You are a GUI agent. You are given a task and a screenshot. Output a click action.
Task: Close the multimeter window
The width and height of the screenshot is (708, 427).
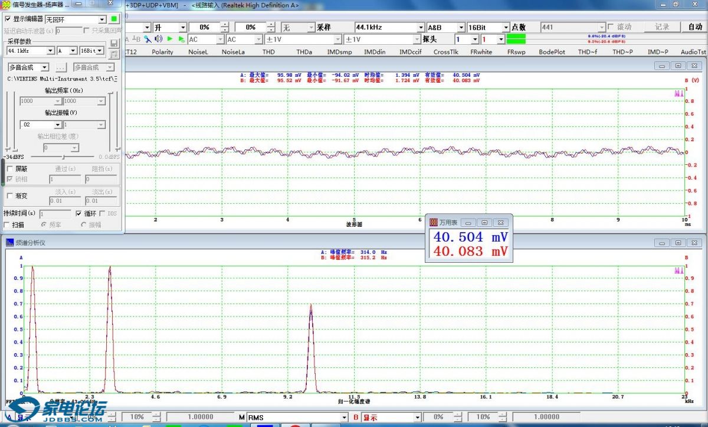(500, 223)
